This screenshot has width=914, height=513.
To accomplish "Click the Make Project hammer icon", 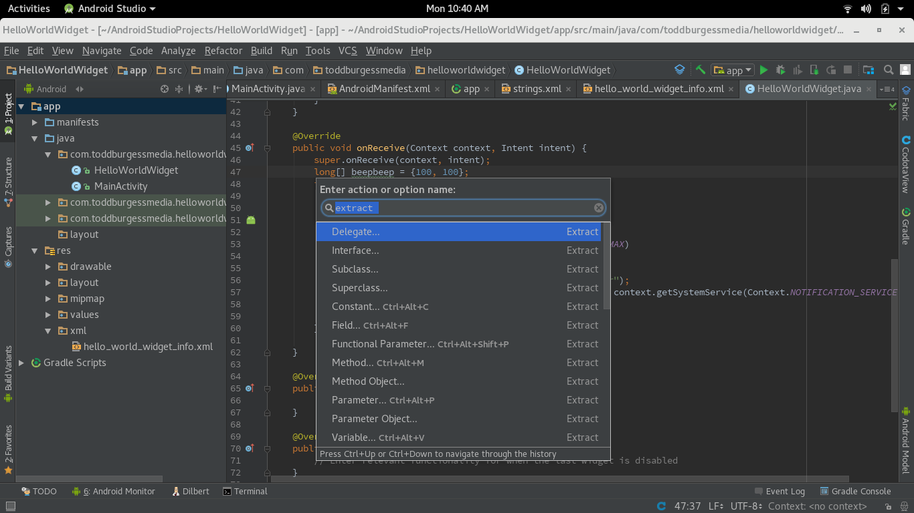I will [701, 69].
